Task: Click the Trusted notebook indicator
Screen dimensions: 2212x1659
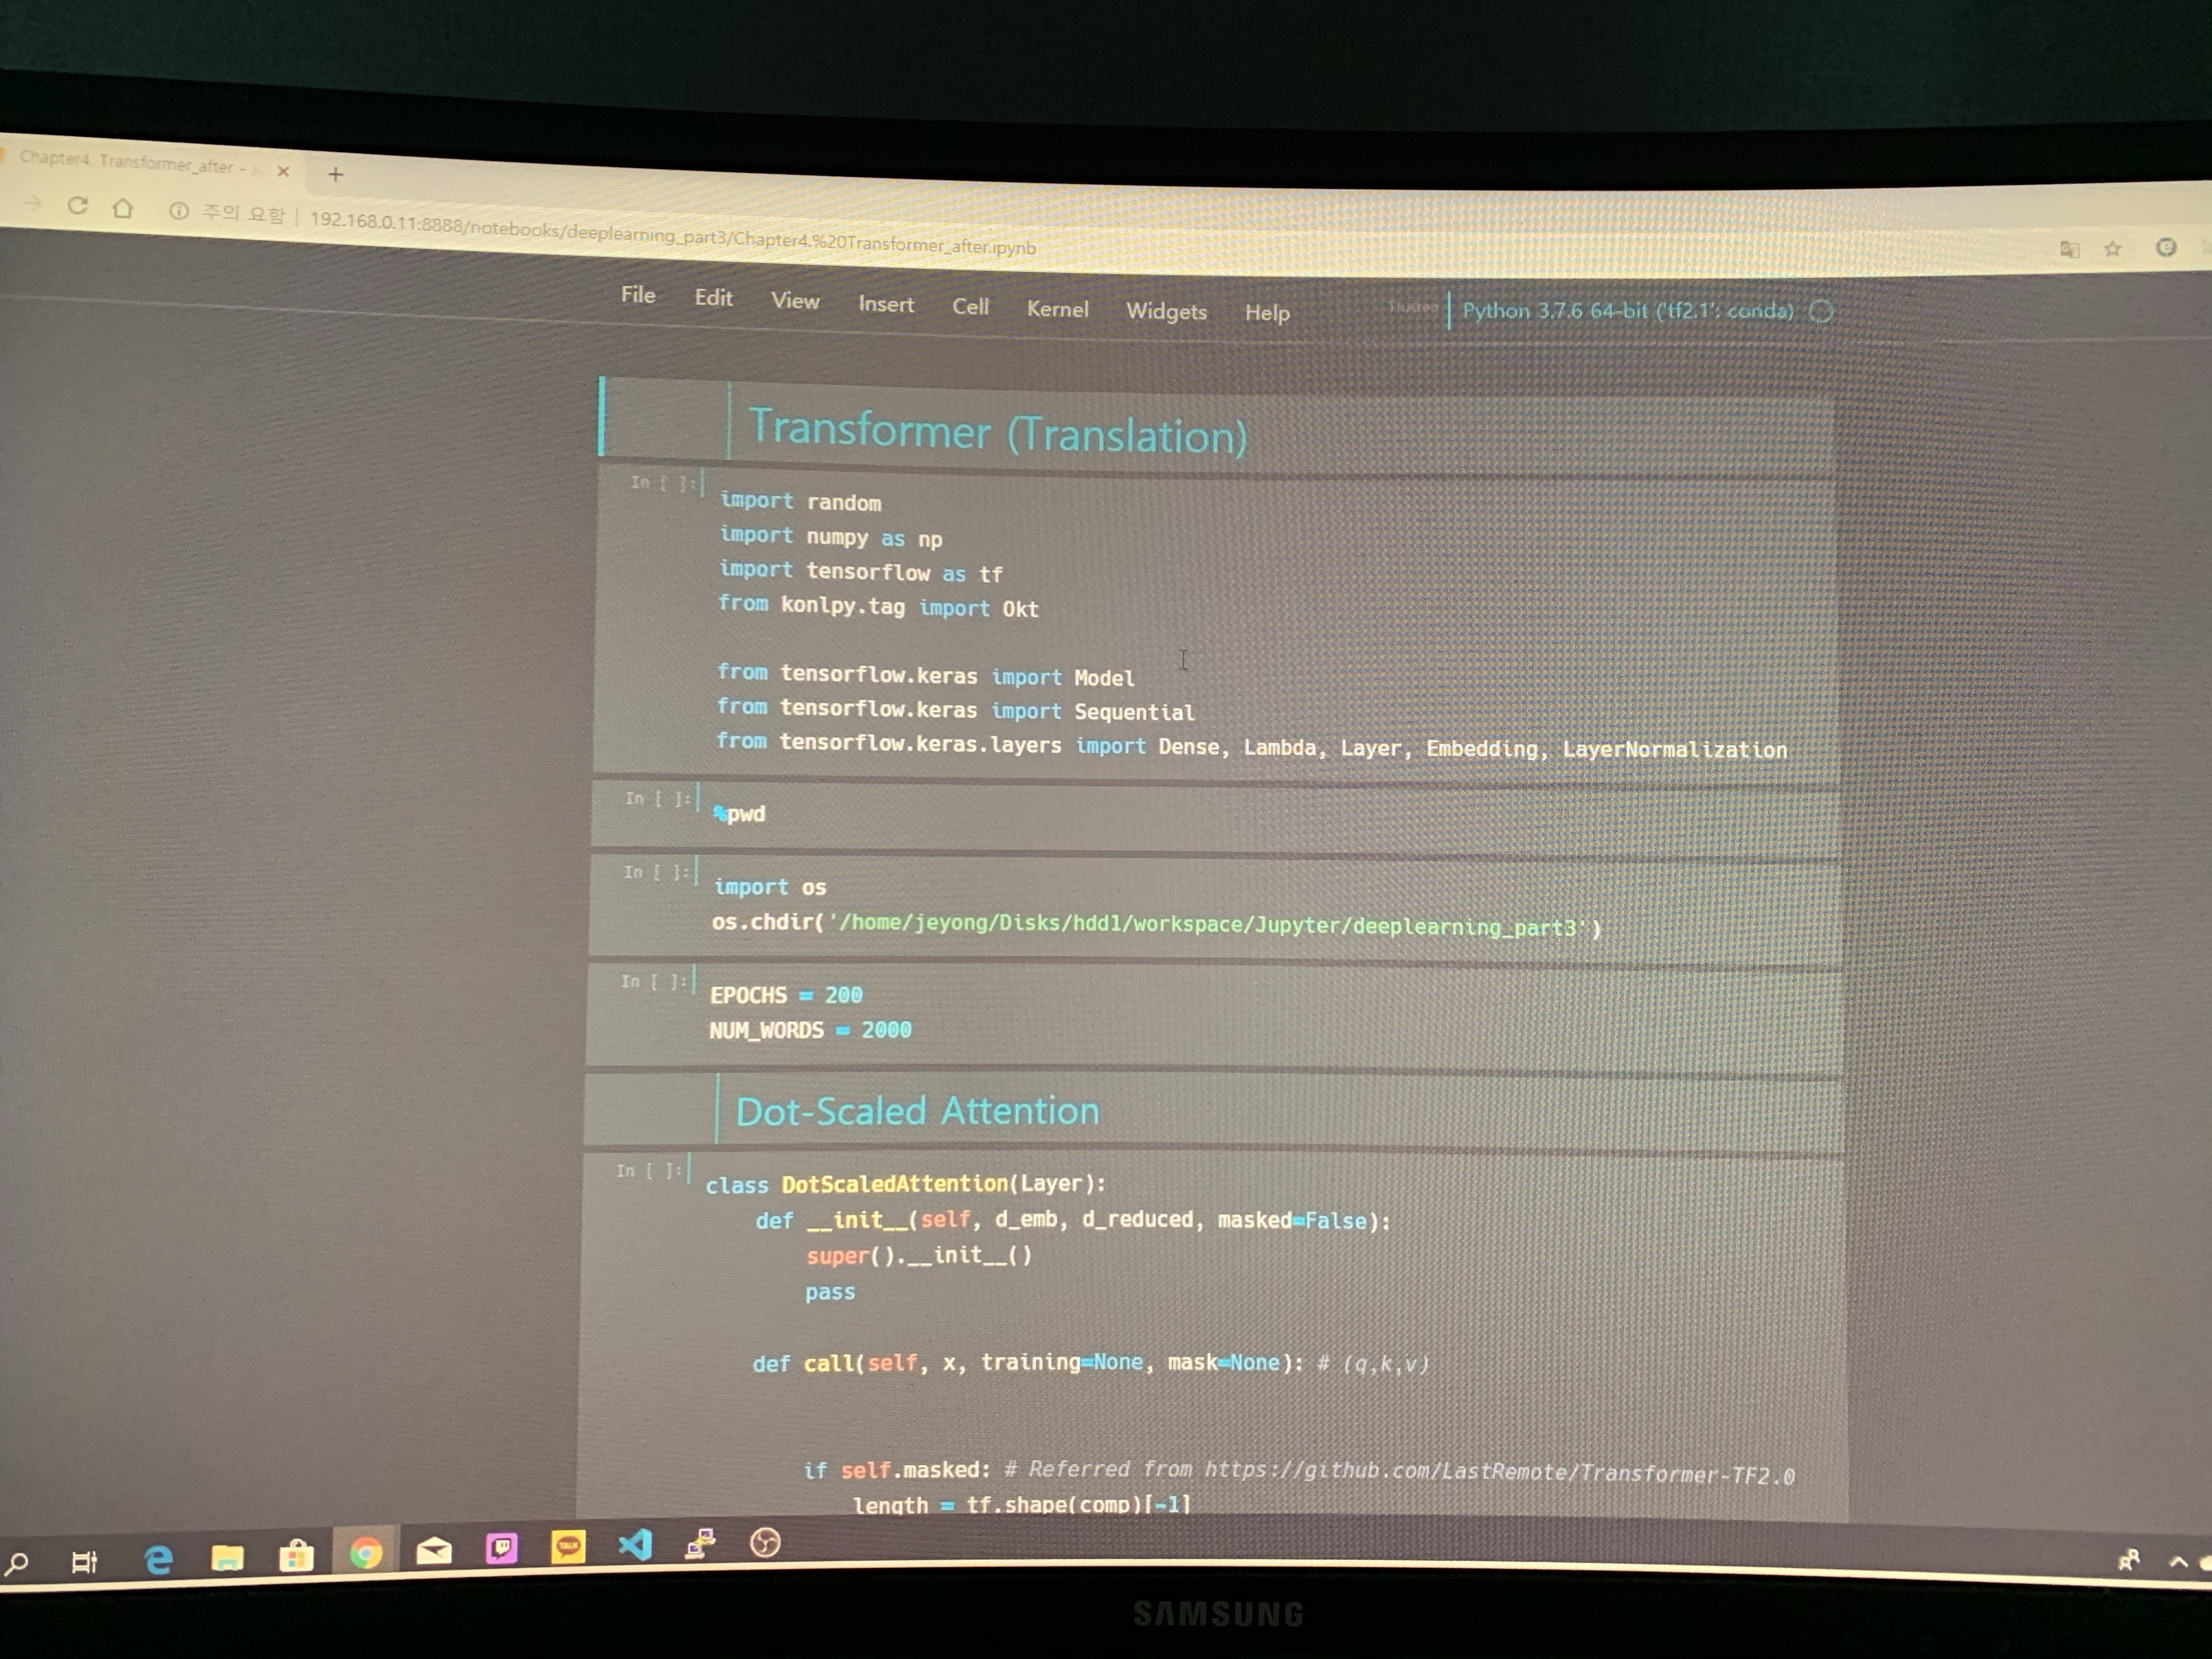Action: tap(1412, 307)
